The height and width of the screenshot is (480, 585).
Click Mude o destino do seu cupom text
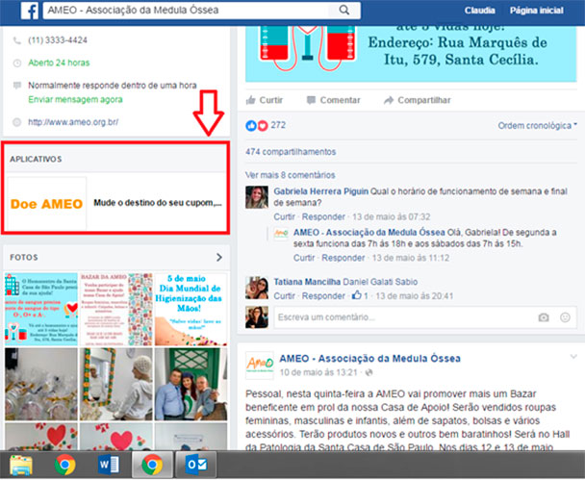point(158,203)
